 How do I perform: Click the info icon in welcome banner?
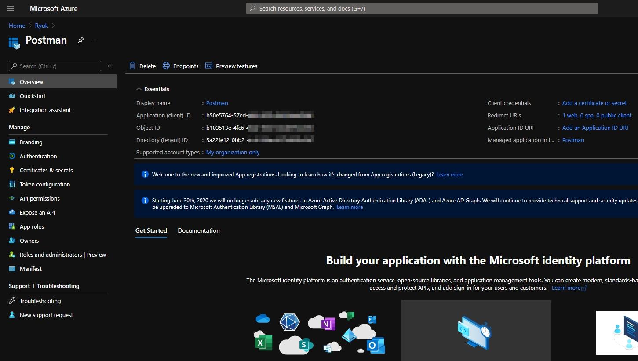click(145, 175)
